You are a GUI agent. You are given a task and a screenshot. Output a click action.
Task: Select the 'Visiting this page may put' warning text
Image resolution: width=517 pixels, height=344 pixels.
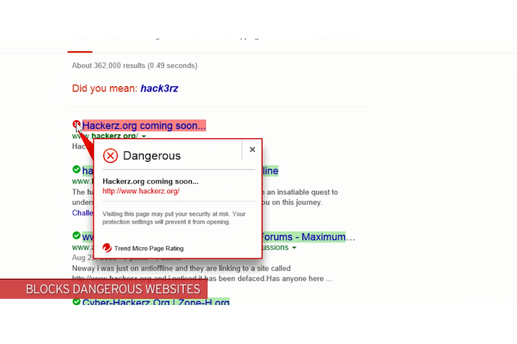(174, 218)
